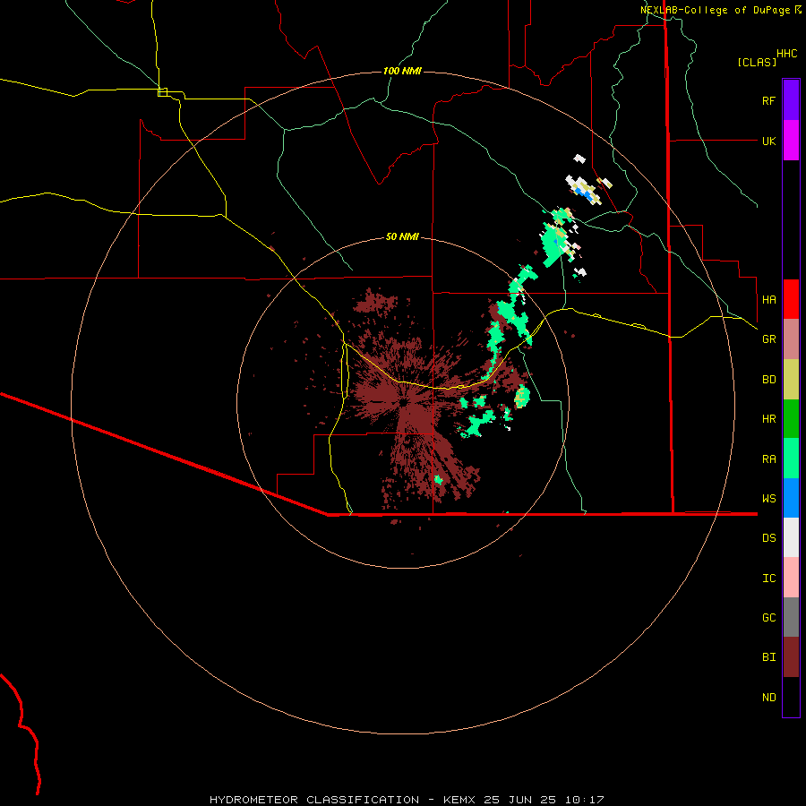Click the RA light green color swatch
Viewport: 806px width, 806px height.
(791, 459)
